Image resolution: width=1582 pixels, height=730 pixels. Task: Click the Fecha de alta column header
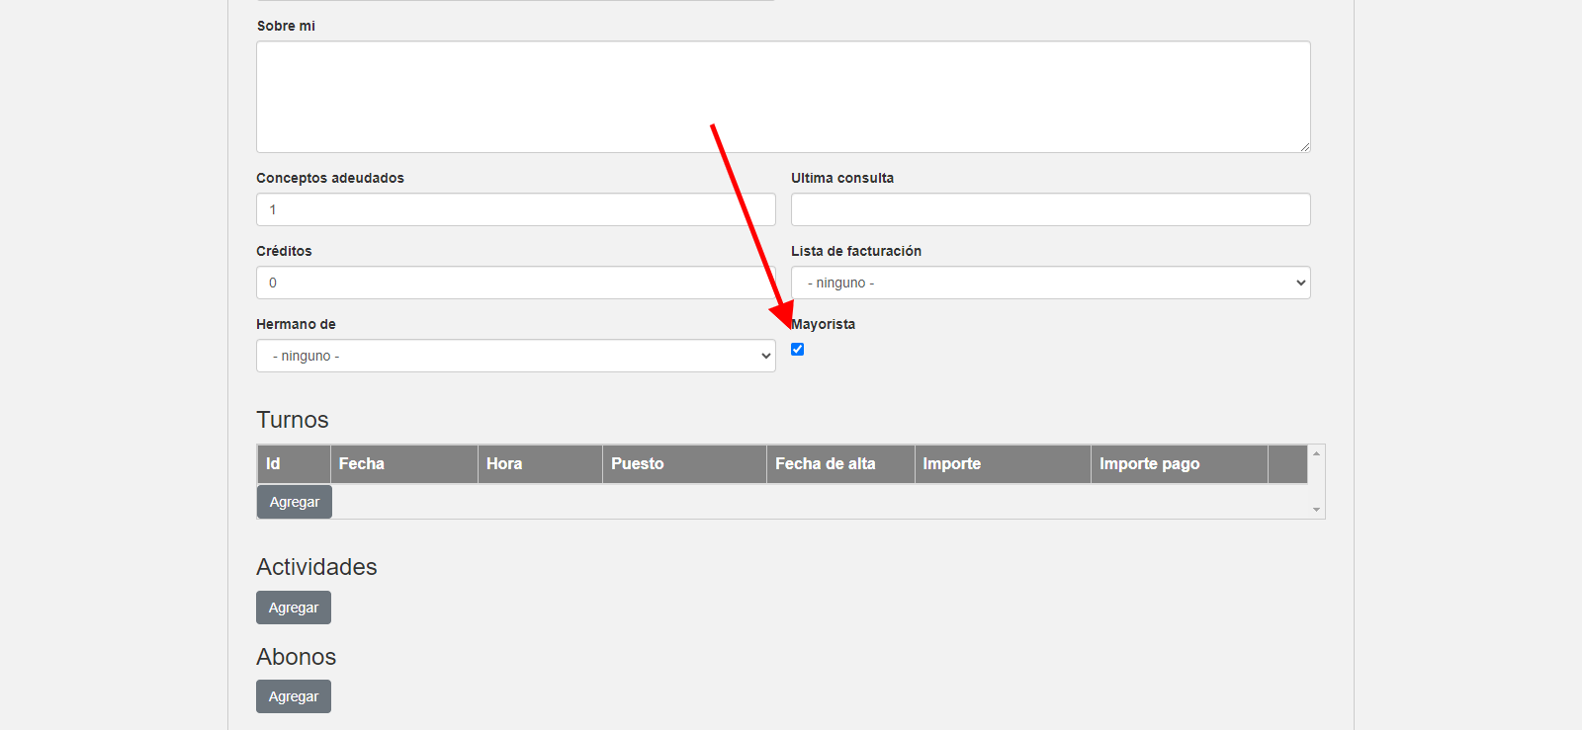[839, 464]
